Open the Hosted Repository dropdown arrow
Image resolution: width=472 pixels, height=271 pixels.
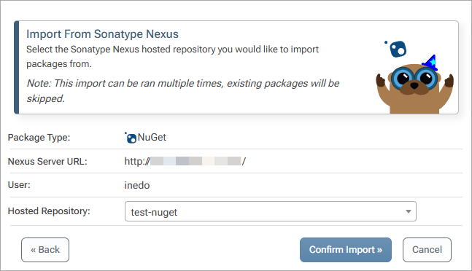[x=409, y=211]
